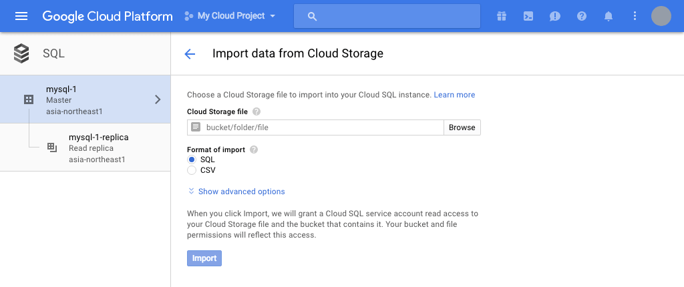Image resolution: width=684 pixels, height=287 pixels.
Task: Select the mysql-1 master instance
Action: pyautogui.click(x=85, y=99)
